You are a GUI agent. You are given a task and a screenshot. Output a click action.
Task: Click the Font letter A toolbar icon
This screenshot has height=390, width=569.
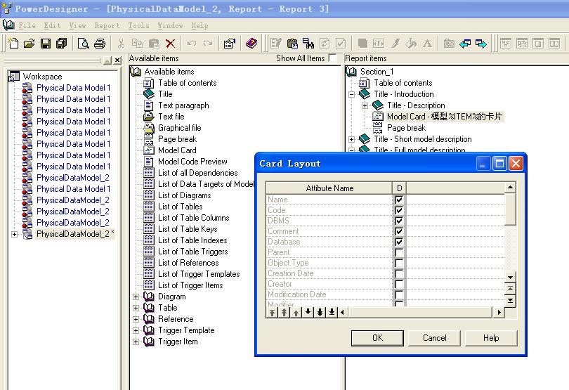click(x=428, y=44)
